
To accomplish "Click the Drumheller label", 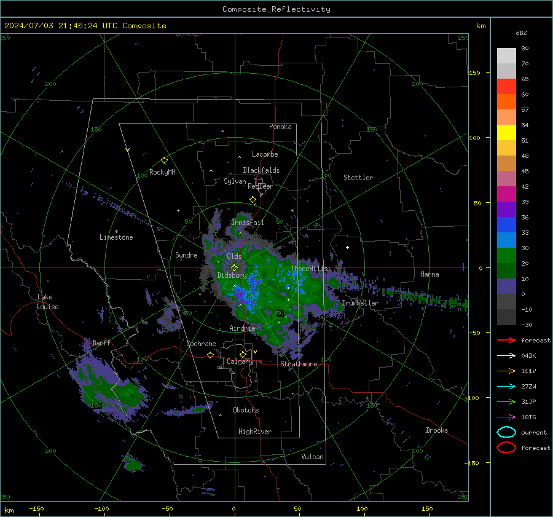I will point(360,303).
